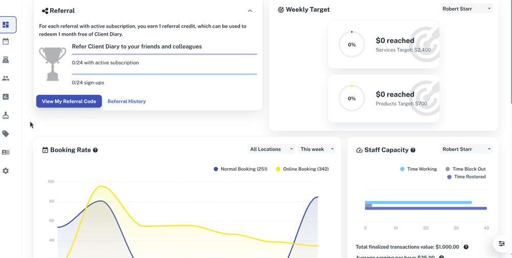The height and width of the screenshot is (258, 512).
Task: Open Weekly Target staff dropdown Robert Starr
Action: tap(466, 9)
